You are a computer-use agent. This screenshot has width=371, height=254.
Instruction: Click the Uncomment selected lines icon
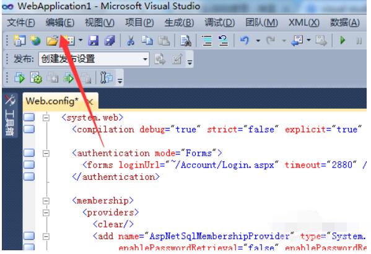tap(223, 41)
